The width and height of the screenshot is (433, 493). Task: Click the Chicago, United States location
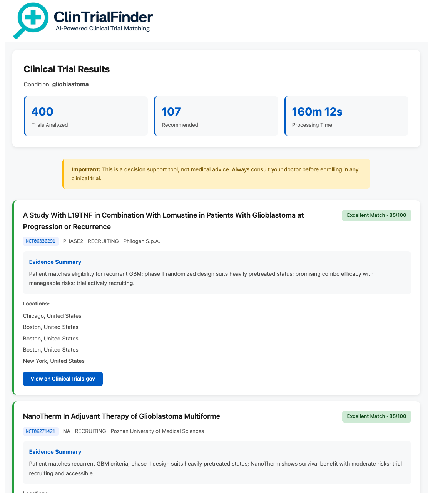52,316
